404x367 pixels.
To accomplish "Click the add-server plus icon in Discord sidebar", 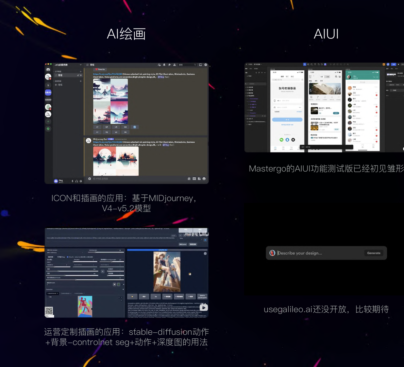I will tap(48, 121).
